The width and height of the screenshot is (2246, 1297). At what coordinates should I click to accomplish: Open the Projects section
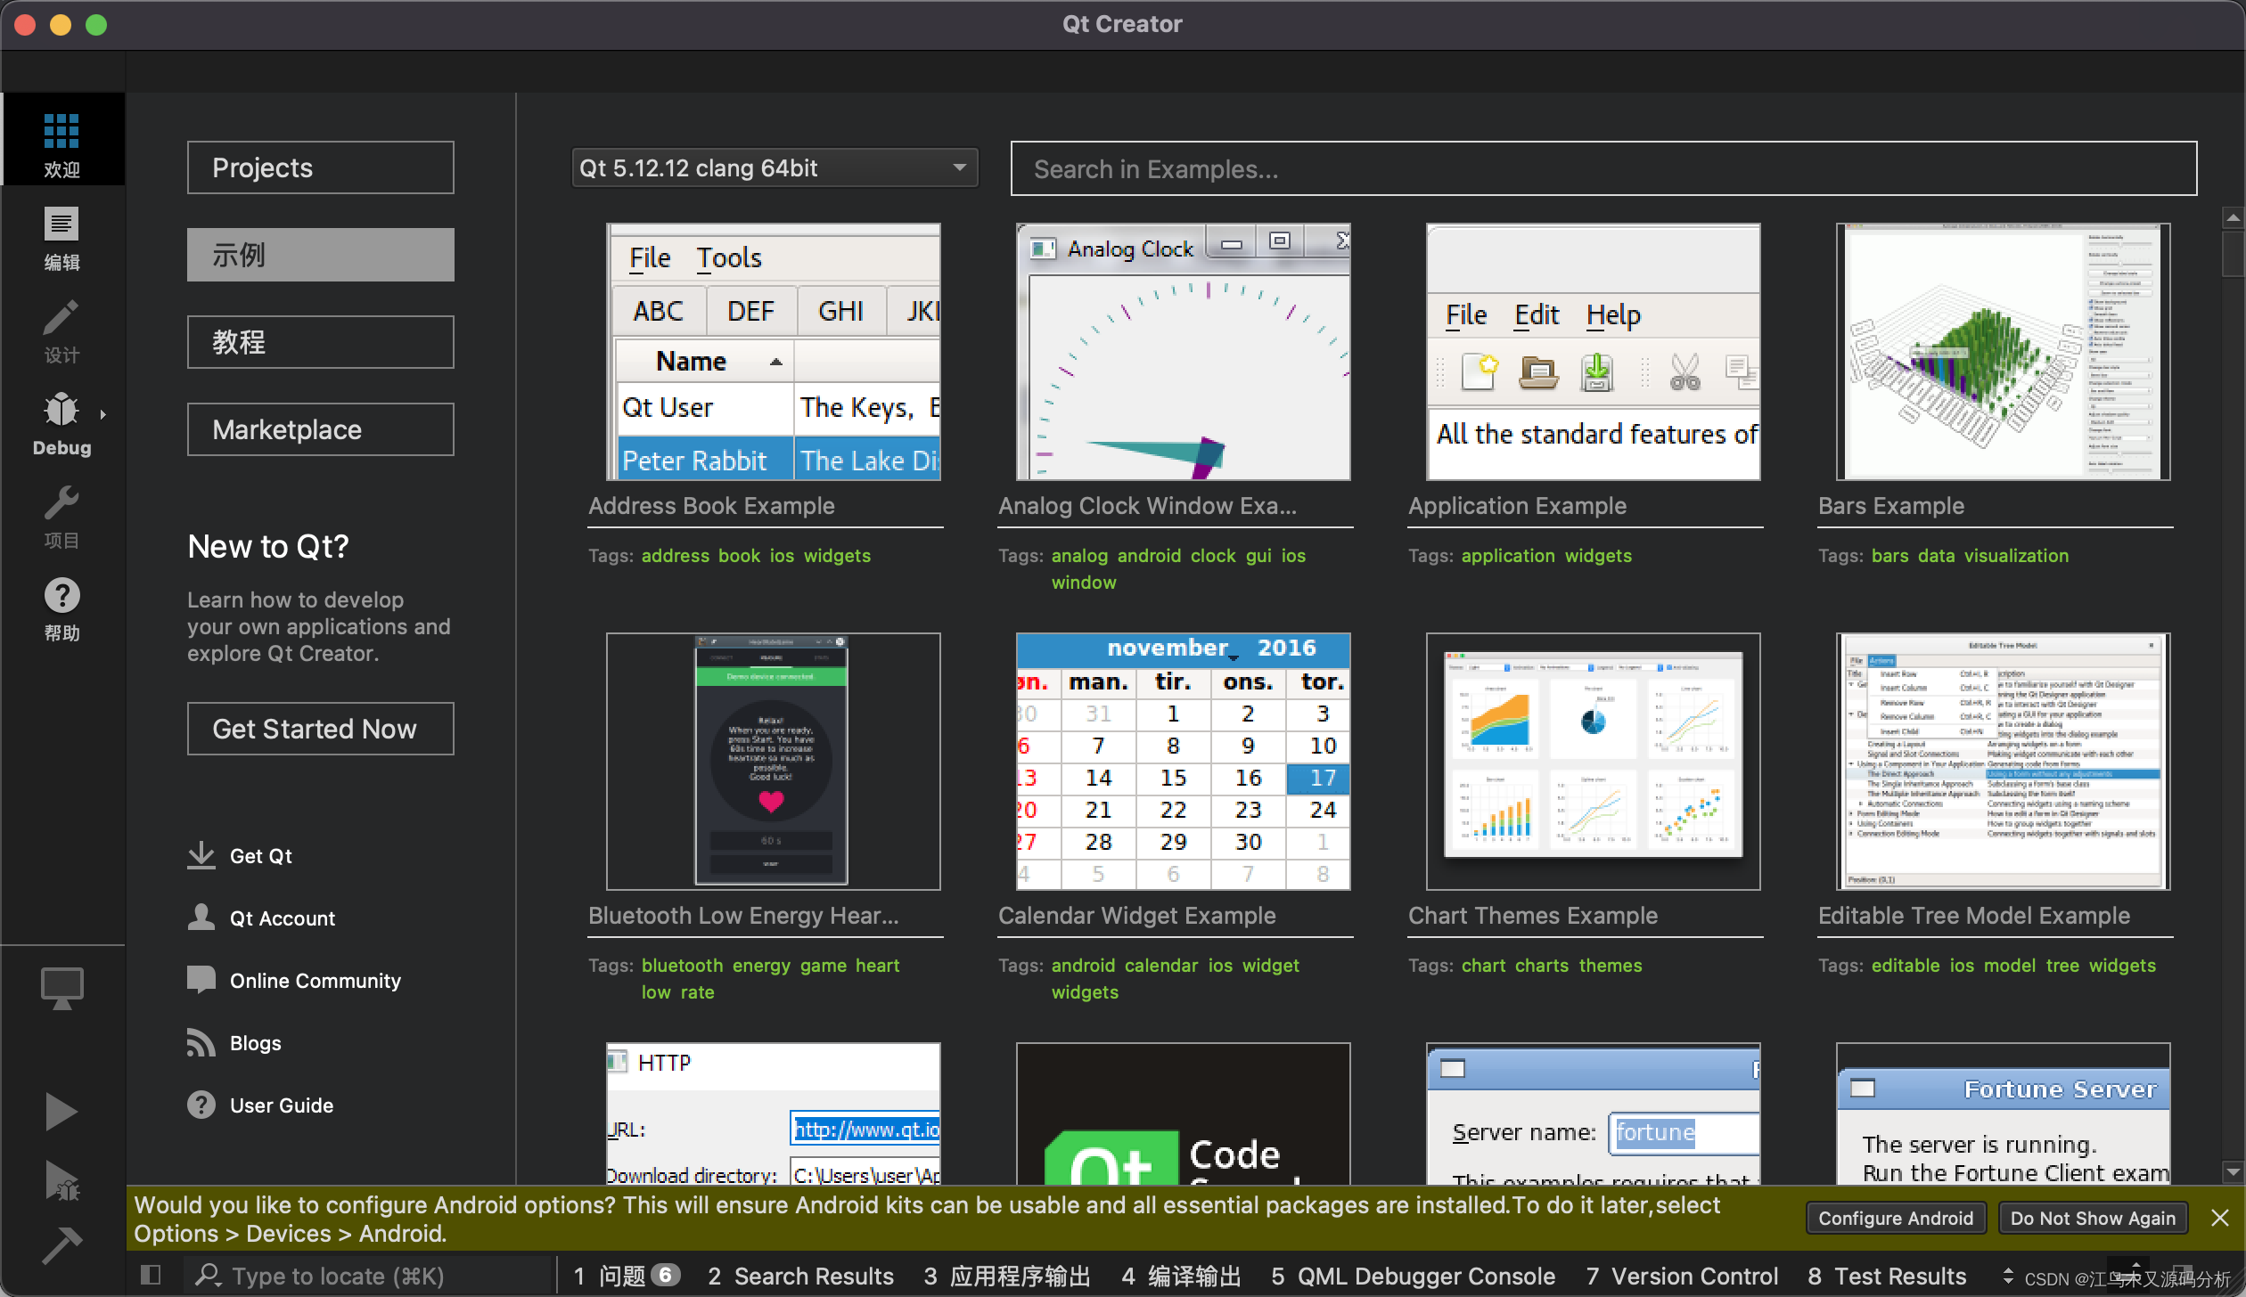pyautogui.click(x=321, y=167)
